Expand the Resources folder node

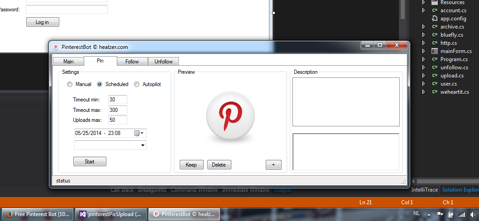pos(423,2)
